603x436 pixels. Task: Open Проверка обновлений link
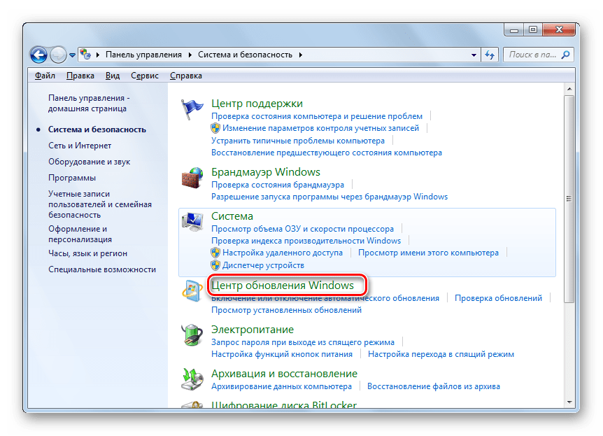(498, 298)
